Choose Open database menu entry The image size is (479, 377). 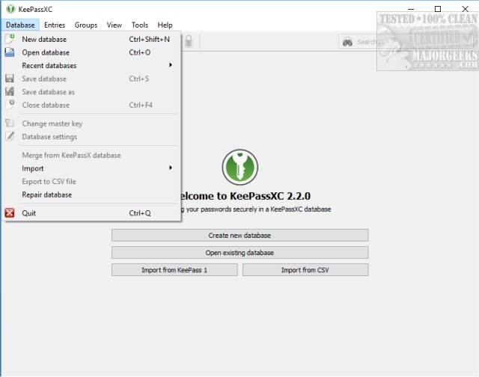coord(91,52)
